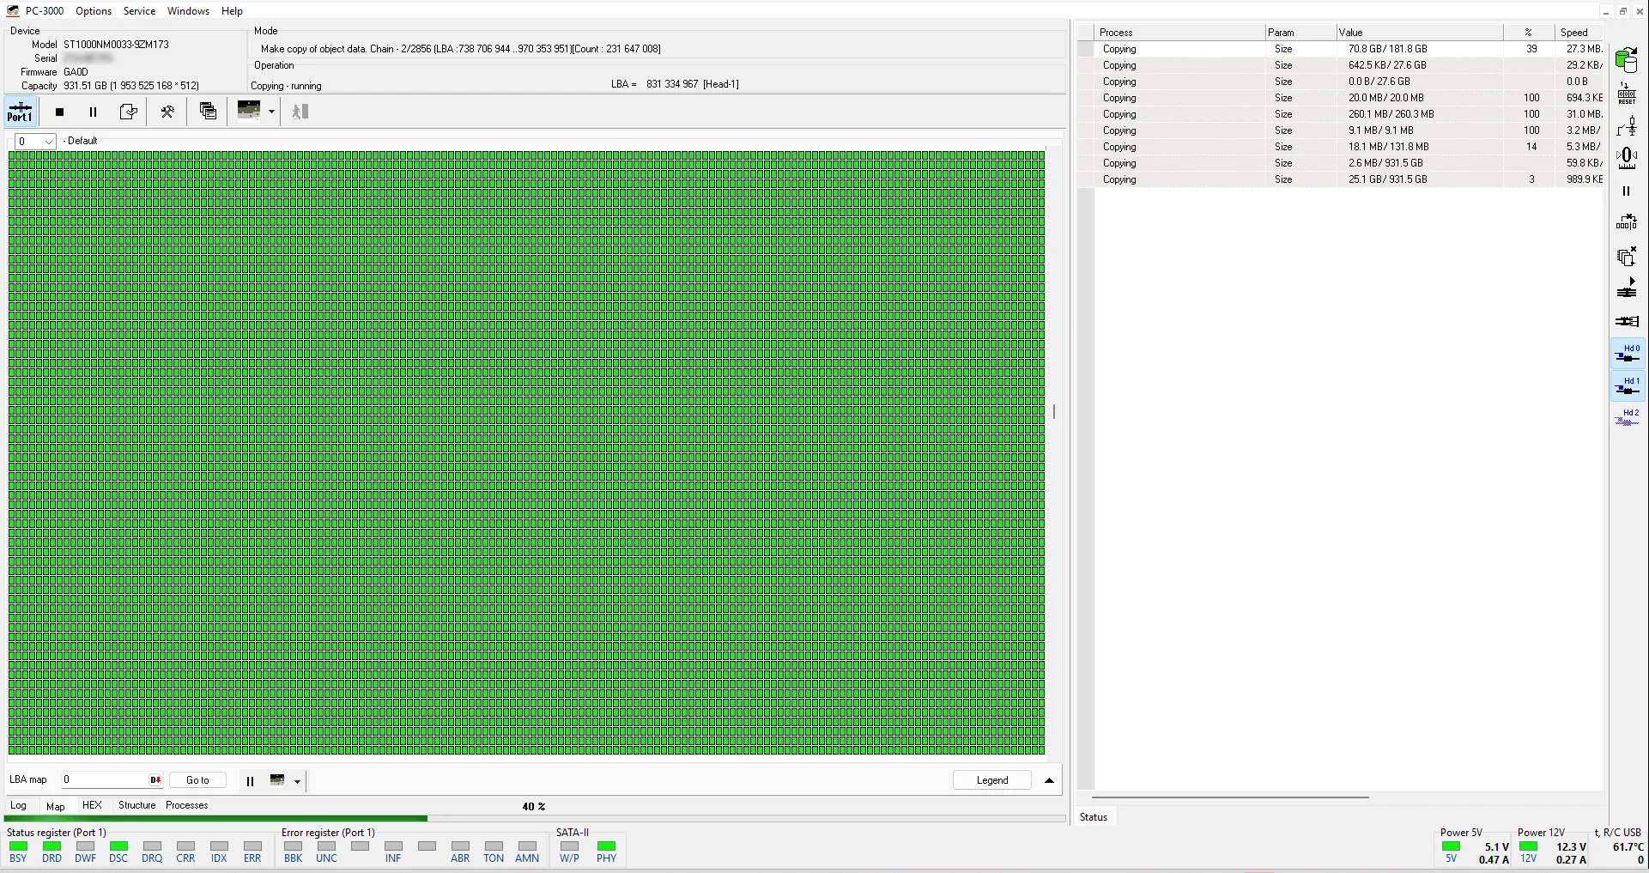Pause from the right sidebar icon
Viewport: 1649px width, 873px height.
[x=1626, y=191]
